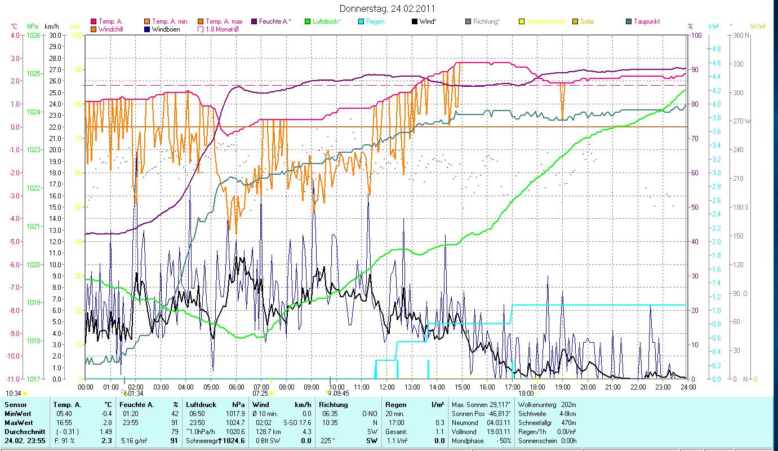The width and height of the screenshot is (778, 451).
Task: Click the 1.8 Monat-Ø legend box
Action: click(201, 29)
